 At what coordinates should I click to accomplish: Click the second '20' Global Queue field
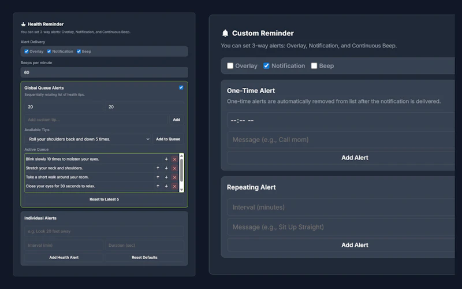point(144,107)
